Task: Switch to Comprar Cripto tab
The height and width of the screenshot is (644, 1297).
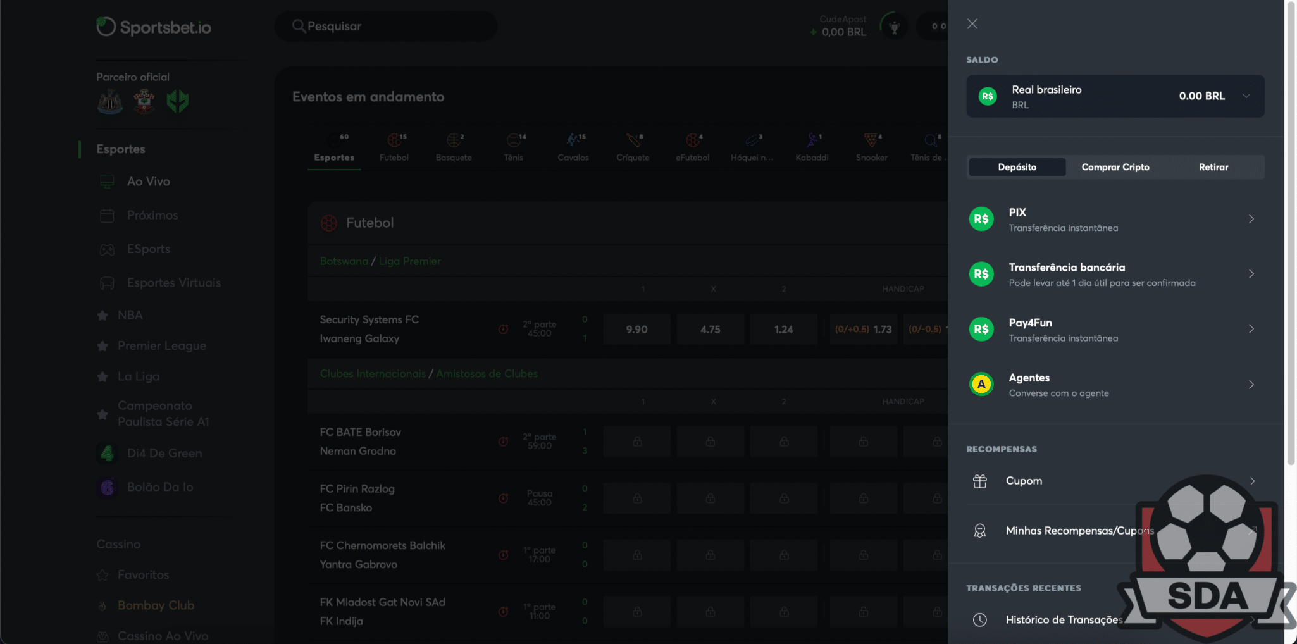Action: pos(1115,167)
